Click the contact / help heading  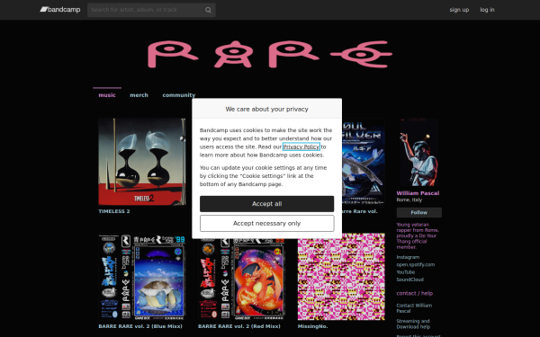pyautogui.click(x=414, y=293)
